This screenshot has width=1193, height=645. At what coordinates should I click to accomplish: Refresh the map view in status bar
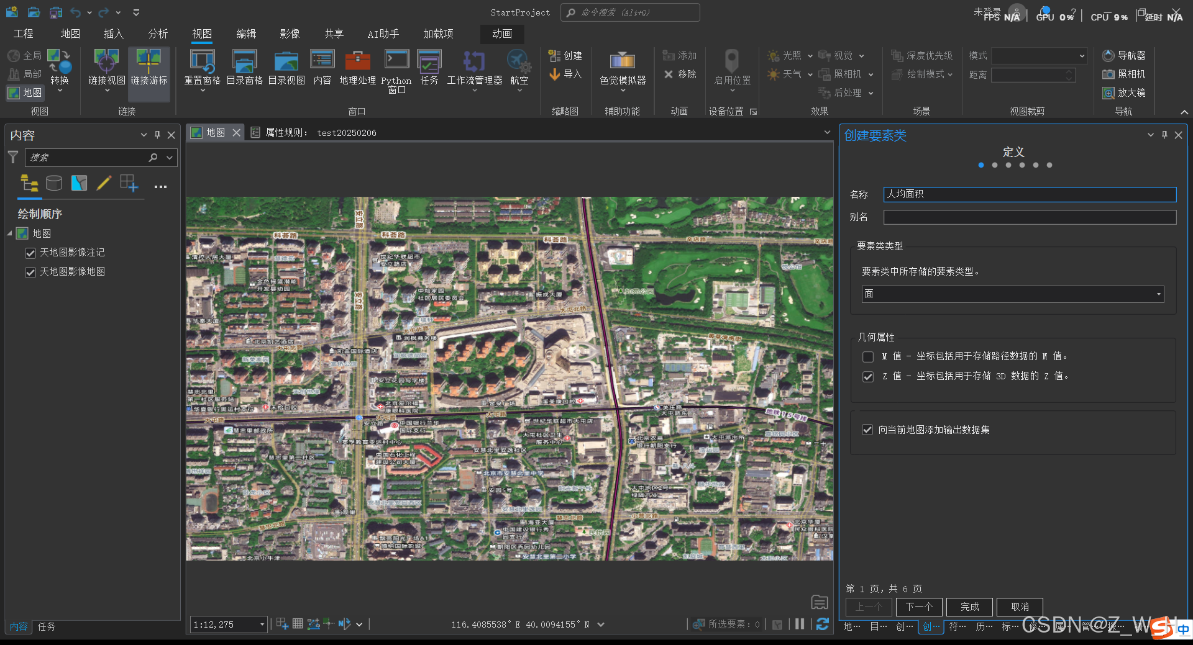click(x=822, y=625)
